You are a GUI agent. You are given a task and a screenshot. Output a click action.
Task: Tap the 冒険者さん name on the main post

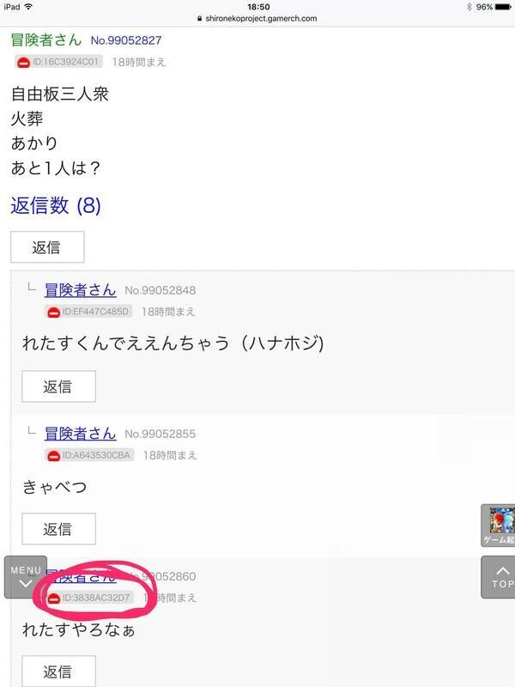(x=46, y=40)
